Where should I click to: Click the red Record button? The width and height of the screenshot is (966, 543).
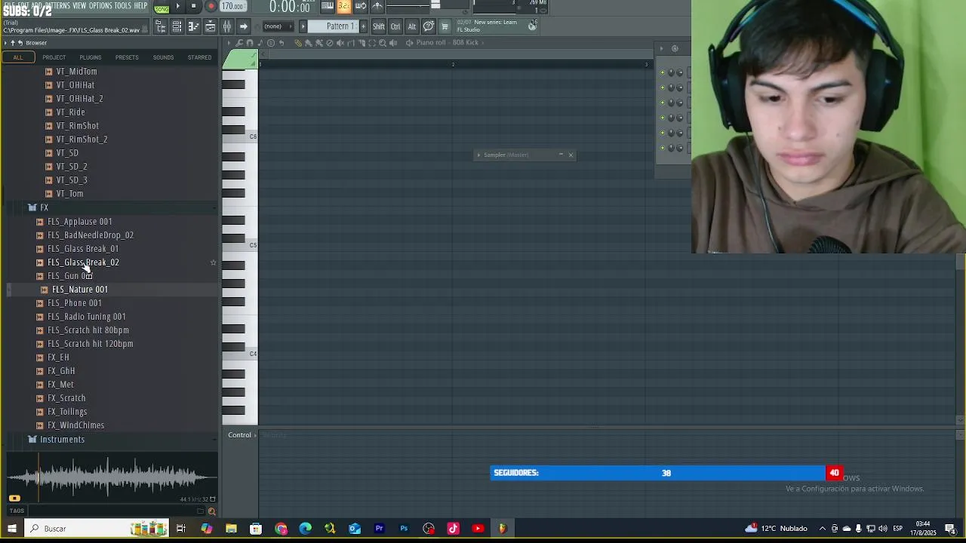click(x=211, y=6)
